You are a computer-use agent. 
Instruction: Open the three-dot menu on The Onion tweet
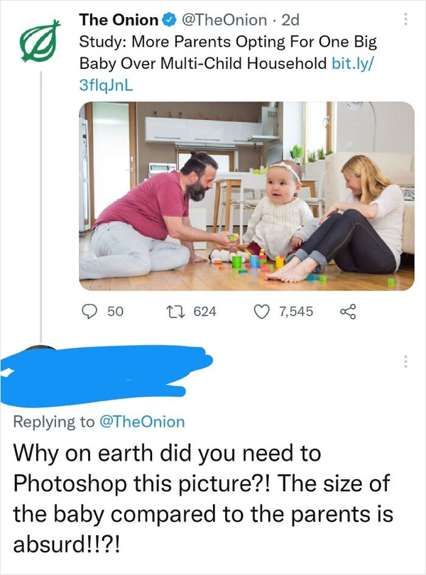406,19
